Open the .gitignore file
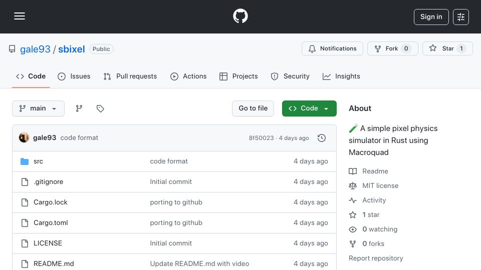 48,182
